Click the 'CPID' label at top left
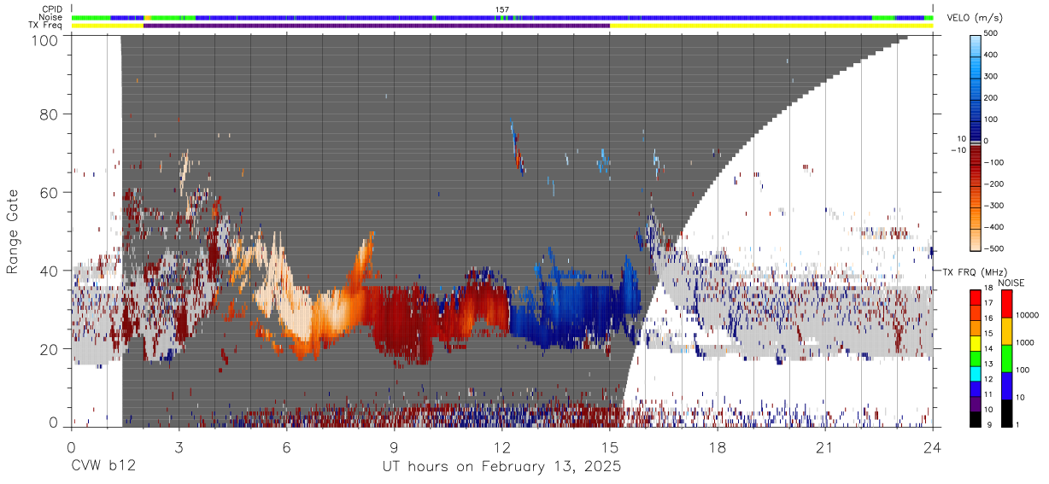The height and width of the screenshot is (484, 1049). coord(52,9)
